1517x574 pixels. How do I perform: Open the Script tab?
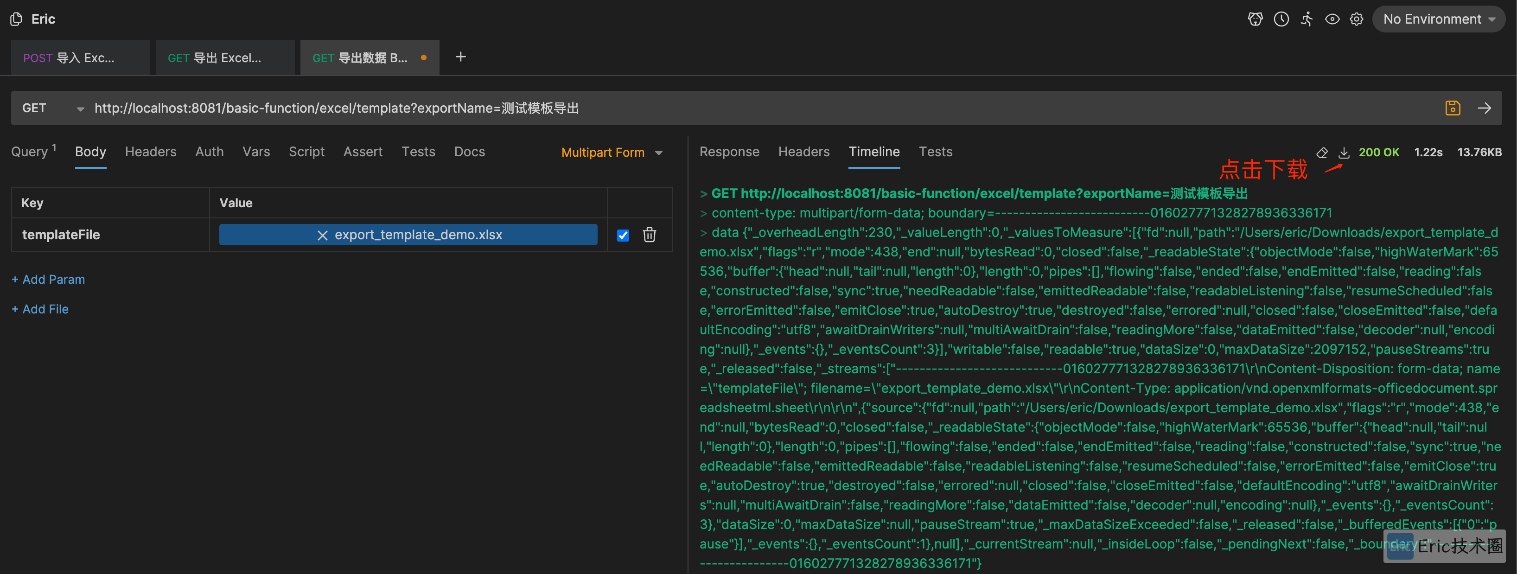tap(306, 152)
